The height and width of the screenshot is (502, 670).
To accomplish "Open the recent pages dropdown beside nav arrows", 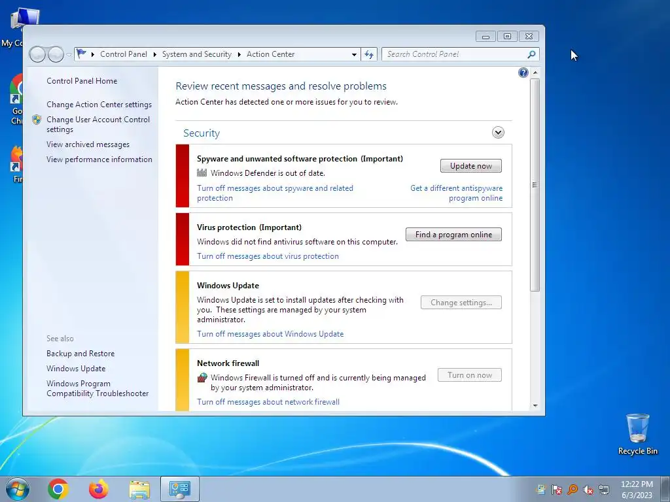I will point(69,55).
